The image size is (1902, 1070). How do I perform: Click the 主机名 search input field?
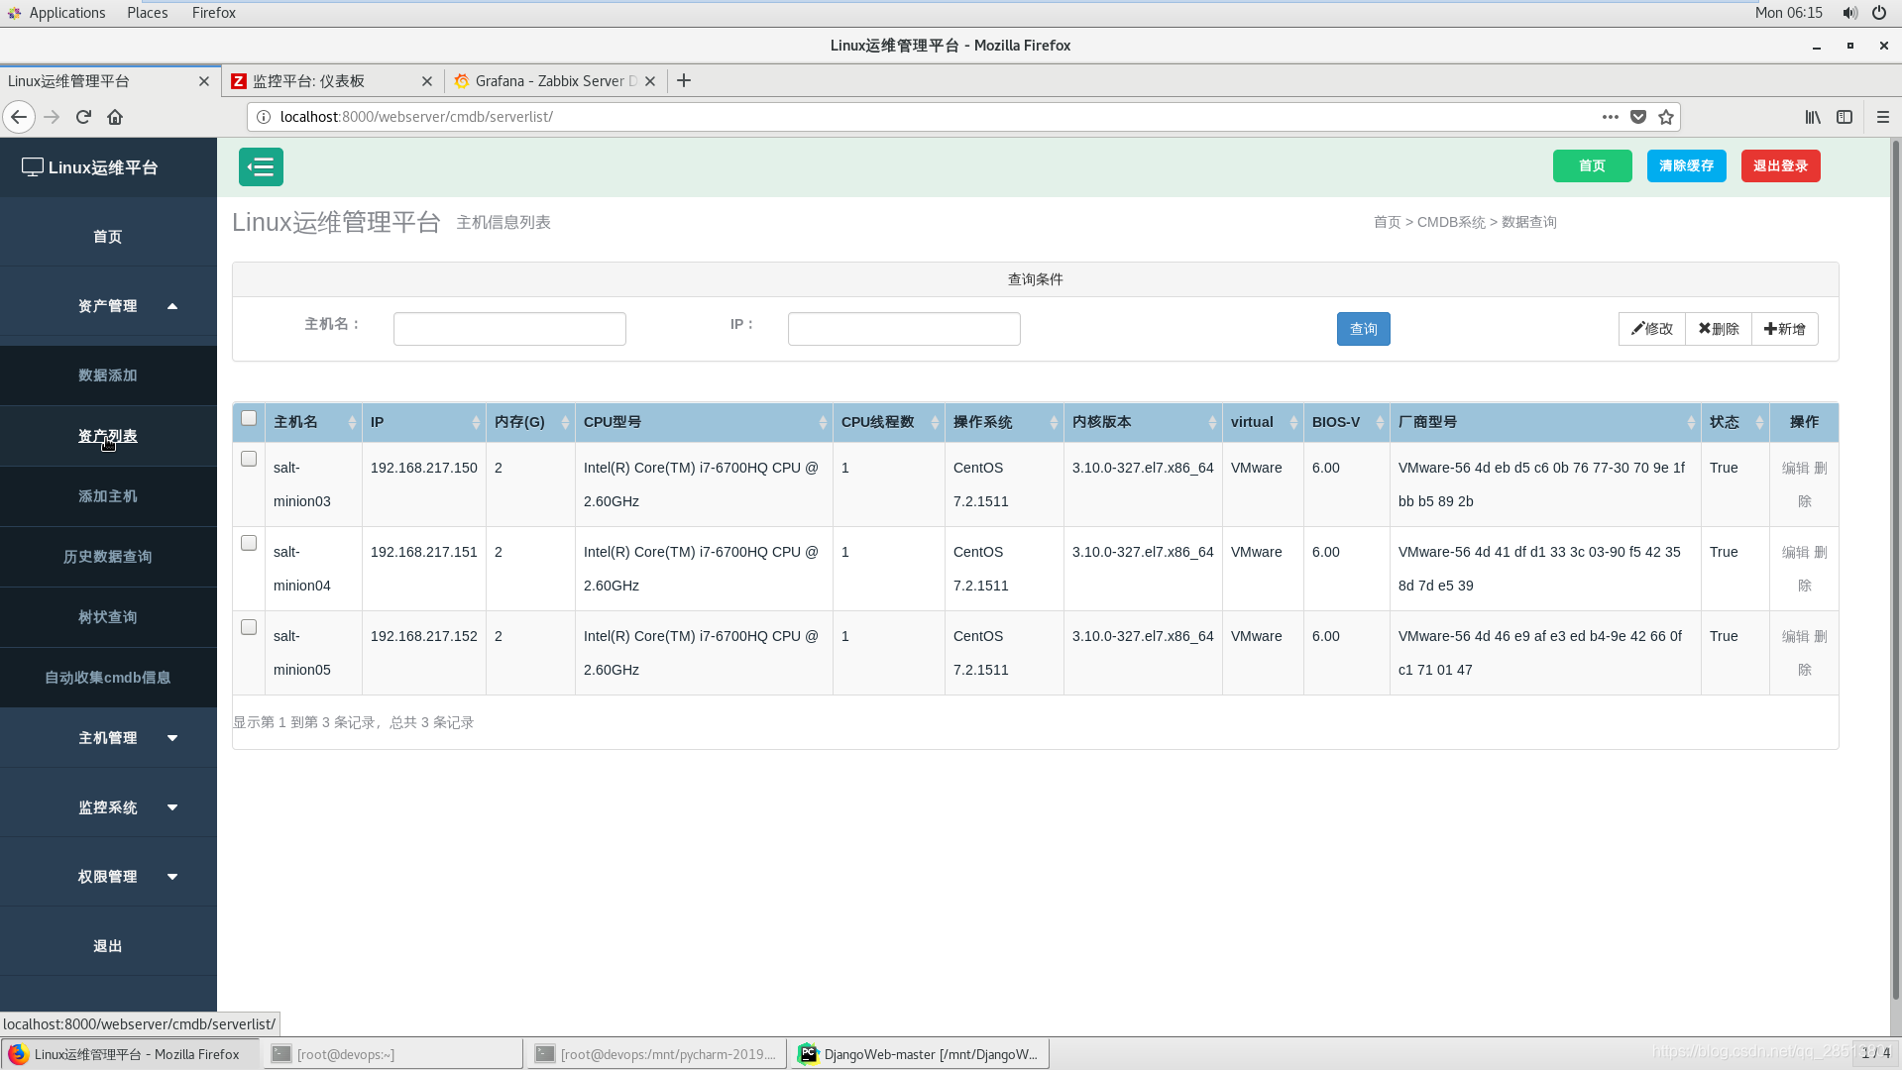click(509, 329)
